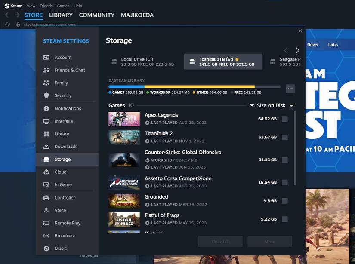Viewport: 355px width, 264px height.
Task: Open the Friends menu in the menu bar
Action: 46,6
